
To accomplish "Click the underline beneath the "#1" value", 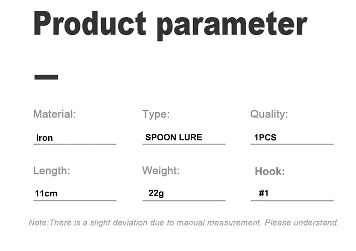I will (x=292, y=201).
